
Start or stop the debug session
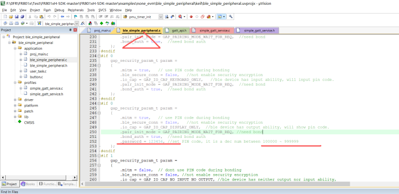(180, 17)
